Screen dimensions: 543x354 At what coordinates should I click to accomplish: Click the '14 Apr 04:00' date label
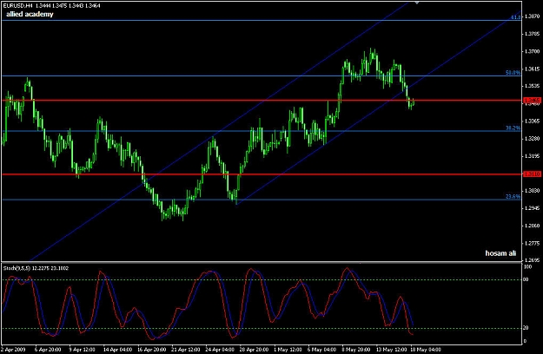coord(117,350)
